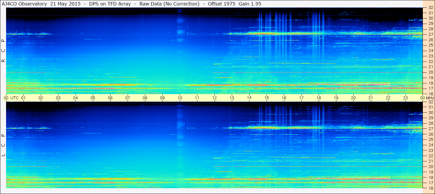Click the 27 MHz label of LCP panel
Viewport: 435px width, 194px height.
[431, 129]
